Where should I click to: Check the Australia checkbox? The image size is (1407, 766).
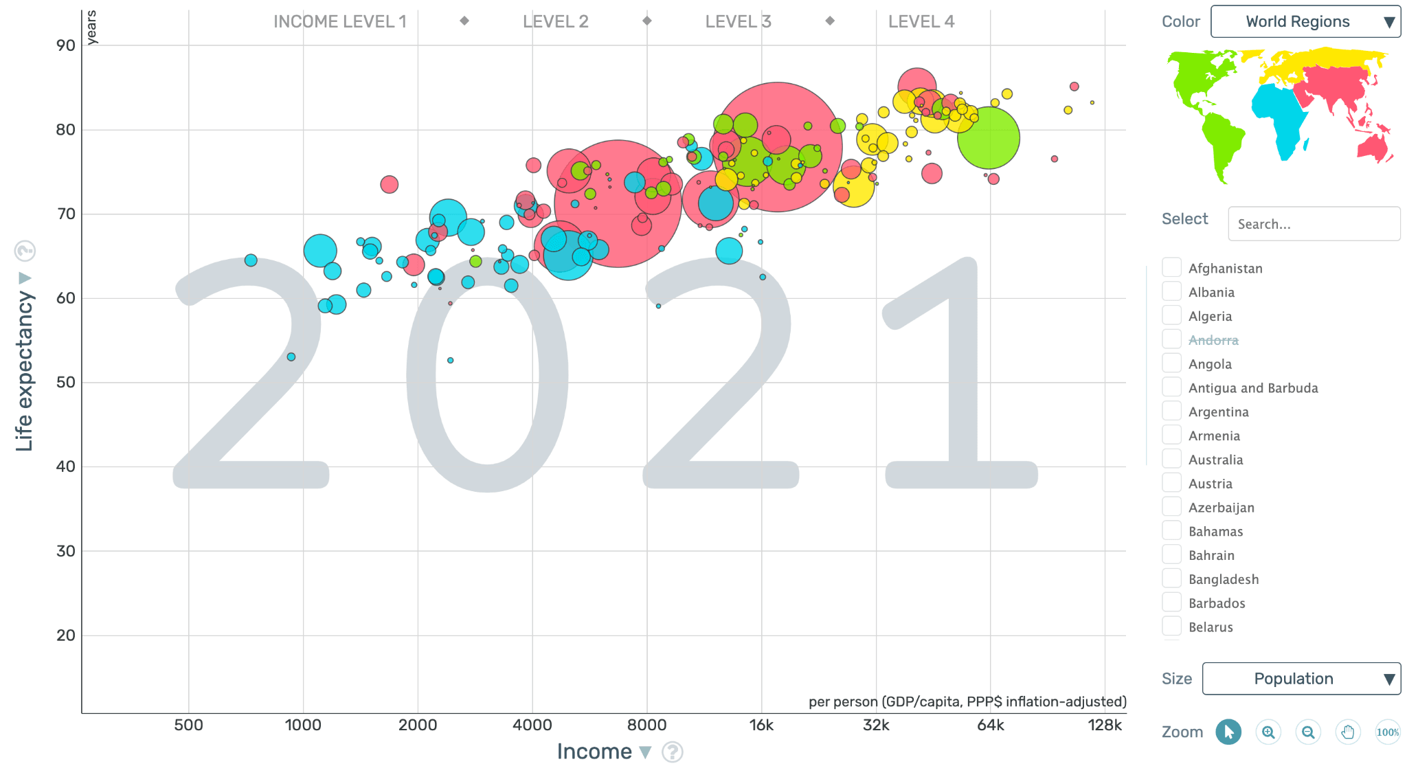point(1171,459)
